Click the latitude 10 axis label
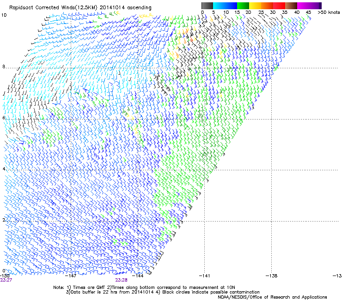The height and width of the screenshot is (300, 342). (x=4, y=15)
